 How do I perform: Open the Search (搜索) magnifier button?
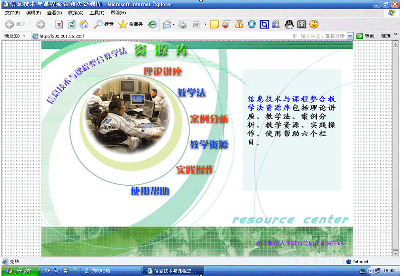click(x=103, y=24)
